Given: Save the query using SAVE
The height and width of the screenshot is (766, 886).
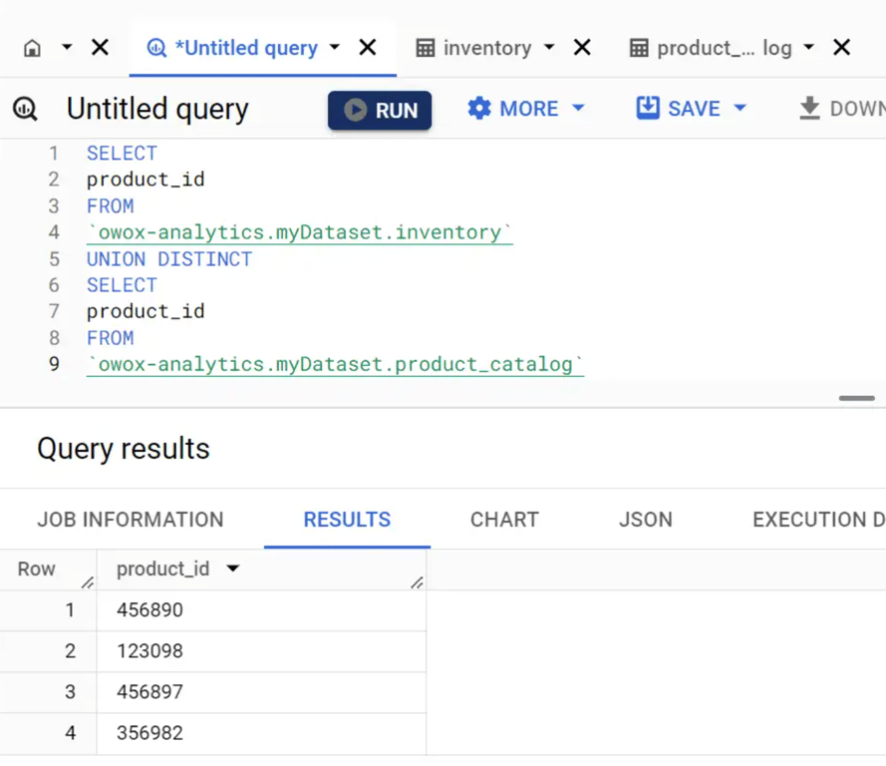Looking at the screenshot, I should coord(679,108).
